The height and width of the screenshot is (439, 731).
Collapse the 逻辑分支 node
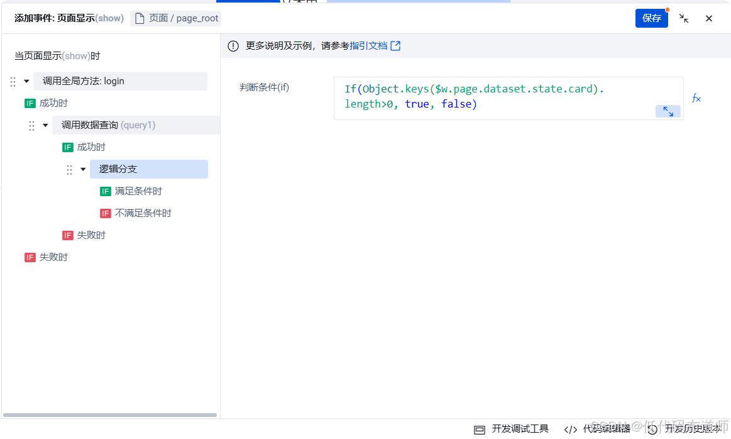click(83, 169)
